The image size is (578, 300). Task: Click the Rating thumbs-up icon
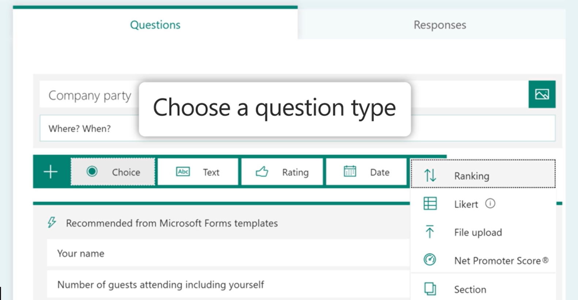pos(262,172)
